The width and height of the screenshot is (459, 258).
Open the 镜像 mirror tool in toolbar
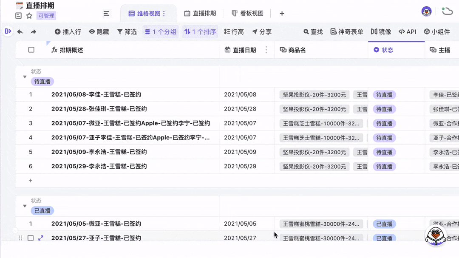[x=381, y=31]
